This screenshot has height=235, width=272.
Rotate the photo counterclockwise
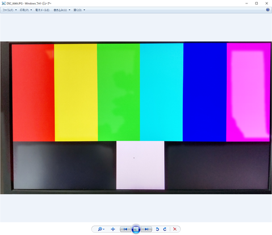pos(157,229)
